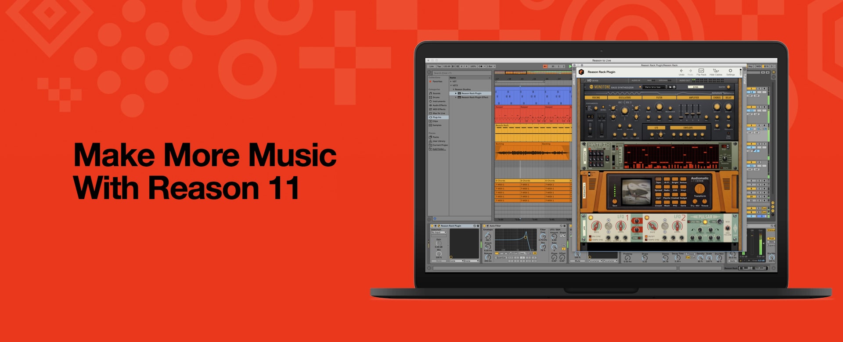Image resolution: width=843 pixels, height=342 pixels.
Task: Open the vertical Tutorial tab
Action: (744, 79)
